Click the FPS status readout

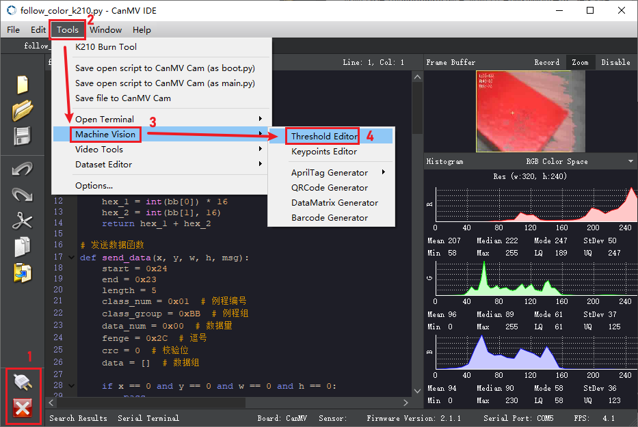594,418
